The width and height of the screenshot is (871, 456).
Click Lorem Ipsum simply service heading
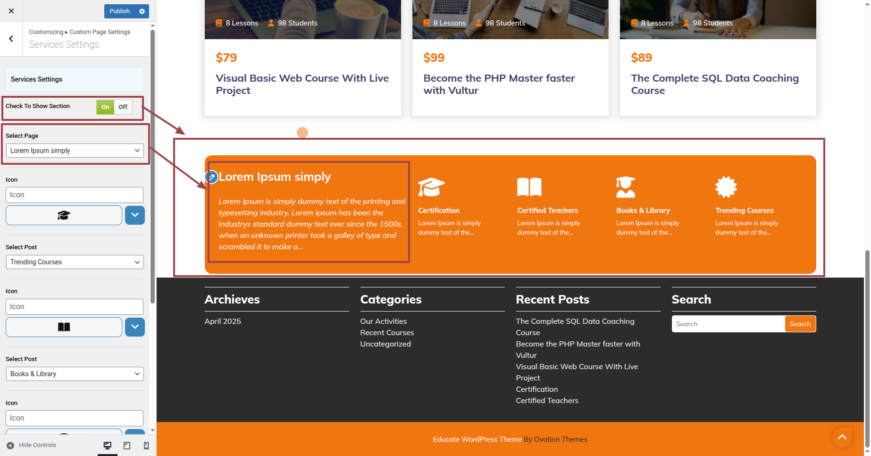pyautogui.click(x=275, y=177)
